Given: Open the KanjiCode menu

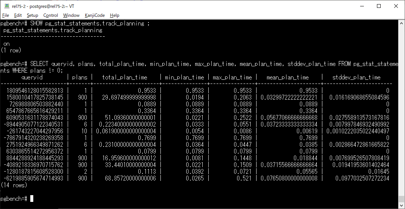Looking at the screenshot, I should (x=95, y=15).
